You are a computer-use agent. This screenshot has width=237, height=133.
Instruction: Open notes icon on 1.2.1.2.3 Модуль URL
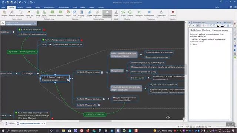99,105
